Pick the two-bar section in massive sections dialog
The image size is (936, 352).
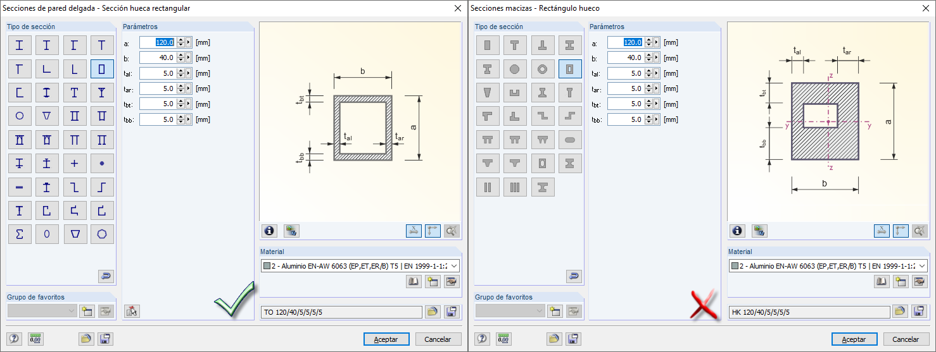click(488, 187)
